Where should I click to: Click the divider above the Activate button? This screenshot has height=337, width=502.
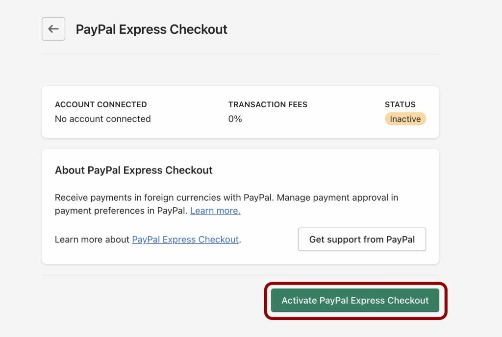pos(240,275)
